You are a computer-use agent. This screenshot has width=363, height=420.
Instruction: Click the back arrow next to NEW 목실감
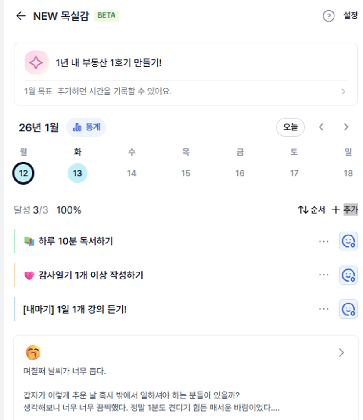[21, 16]
